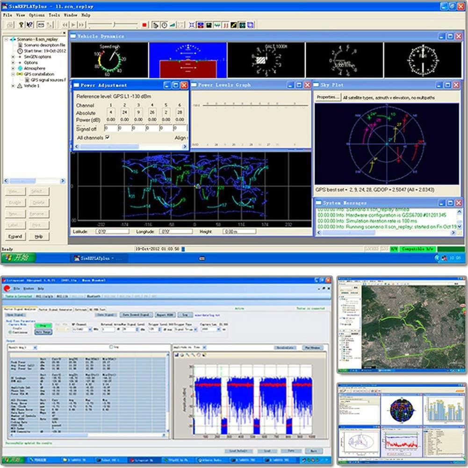Screen dimensions: 468x468
Task: Click the Latitude input field
Action: [106, 231]
